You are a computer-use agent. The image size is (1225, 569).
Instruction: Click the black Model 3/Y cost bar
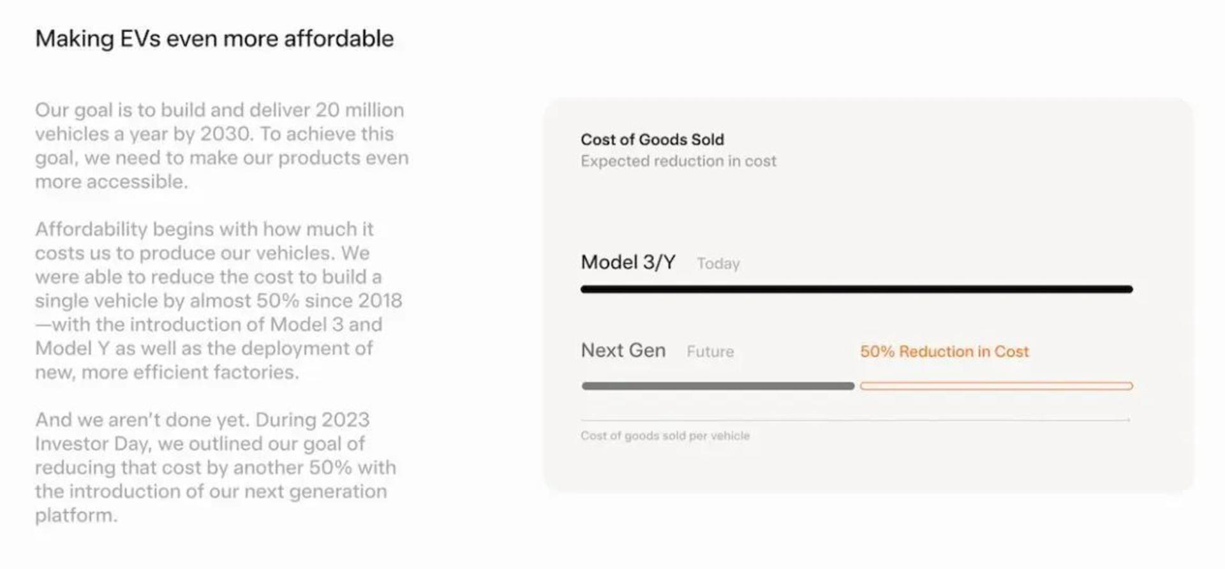coord(857,290)
